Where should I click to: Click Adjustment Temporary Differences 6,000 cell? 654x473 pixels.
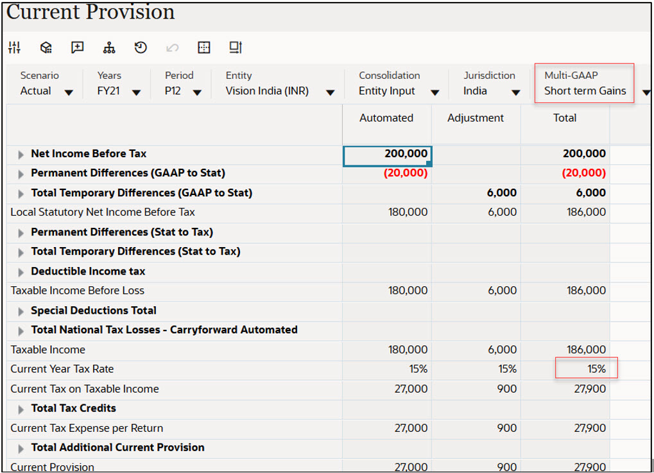[476, 193]
